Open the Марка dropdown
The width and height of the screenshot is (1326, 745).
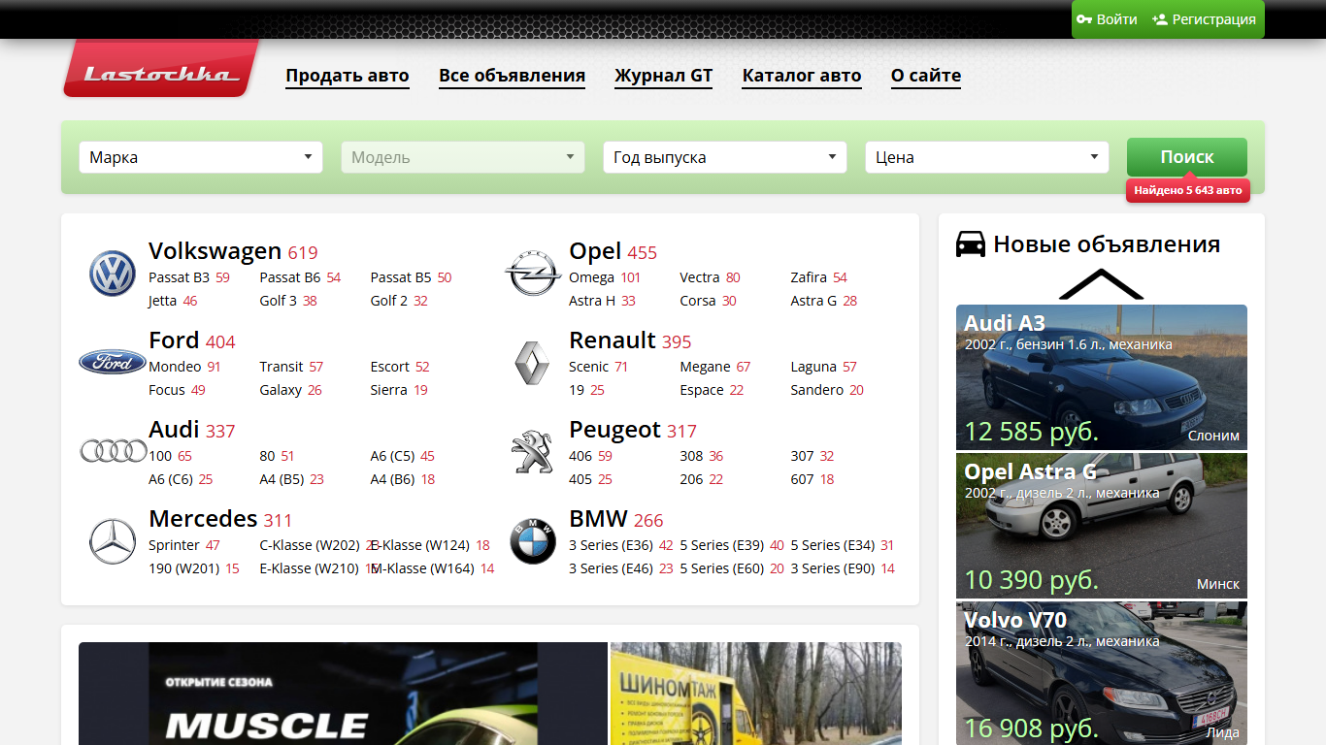click(201, 157)
